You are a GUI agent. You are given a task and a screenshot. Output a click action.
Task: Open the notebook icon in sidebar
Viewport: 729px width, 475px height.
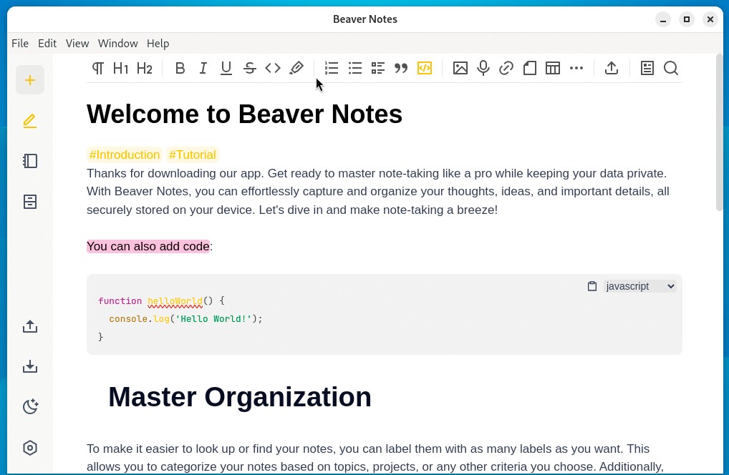click(x=30, y=161)
